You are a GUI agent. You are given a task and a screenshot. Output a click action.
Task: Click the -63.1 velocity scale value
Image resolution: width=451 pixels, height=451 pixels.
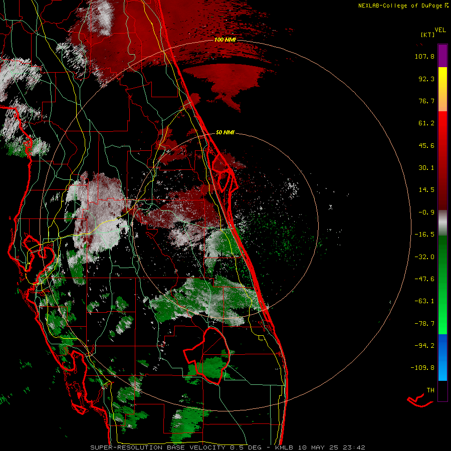pyautogui.click(x=424, y=301)
